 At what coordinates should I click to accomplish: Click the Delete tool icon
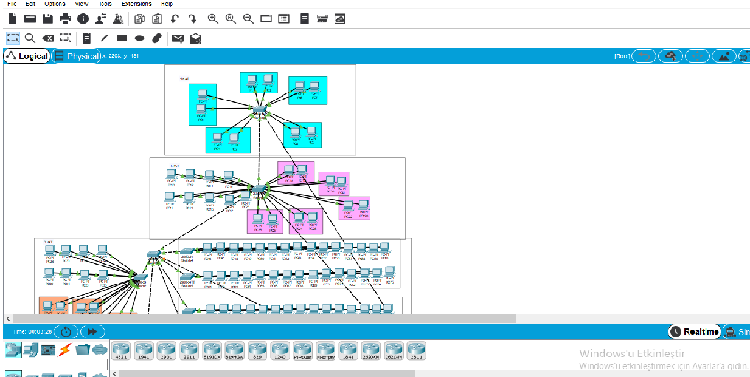[47, 38]
